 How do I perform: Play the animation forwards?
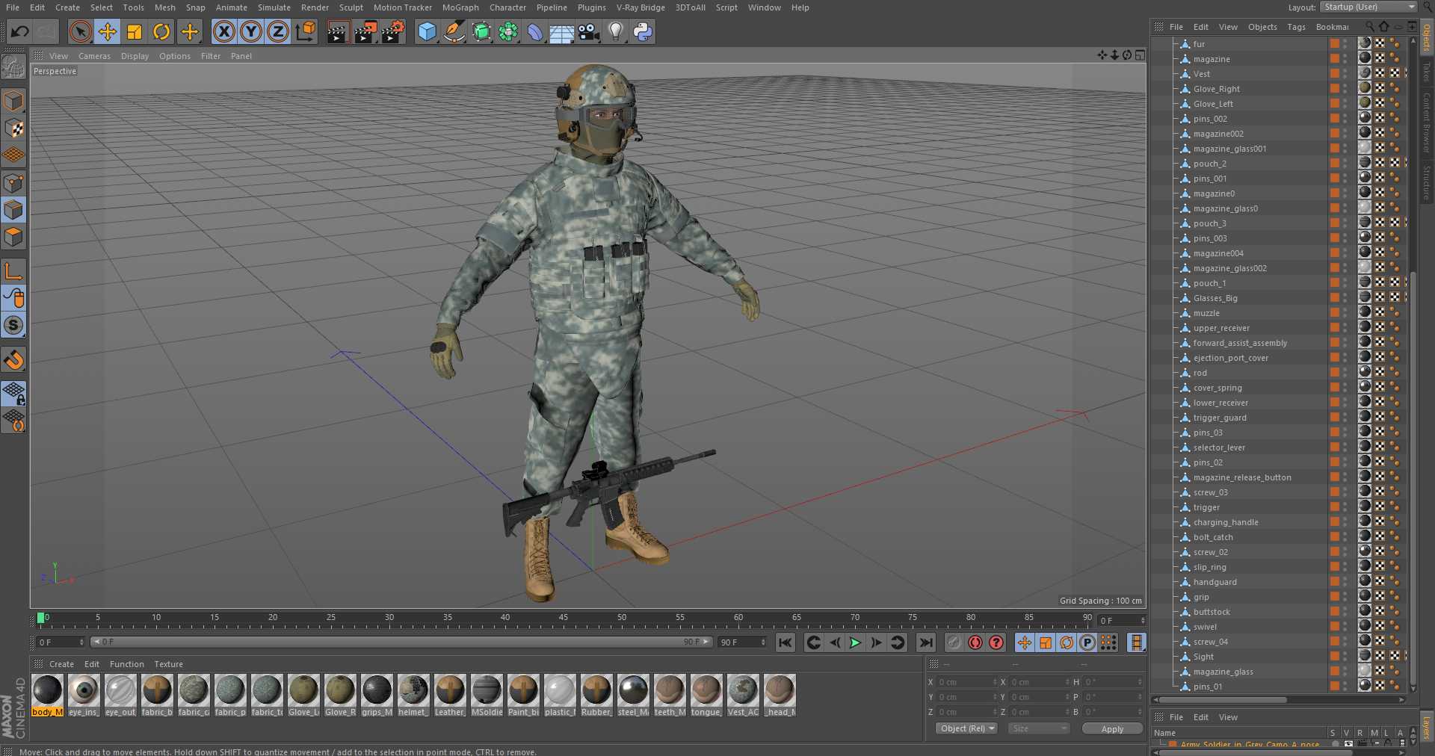coord(855,642)
